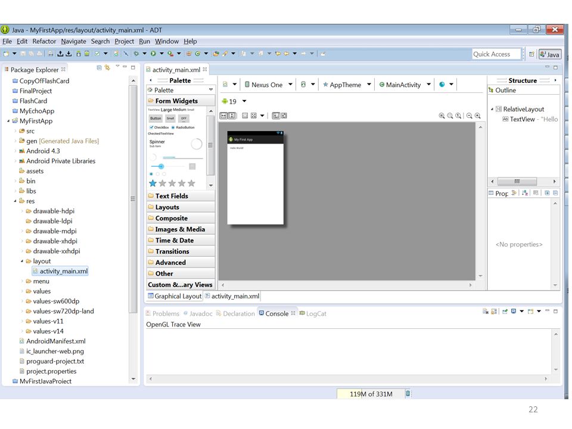Collapse the layout folder node
572x429 pixels.
coord(22,261)
